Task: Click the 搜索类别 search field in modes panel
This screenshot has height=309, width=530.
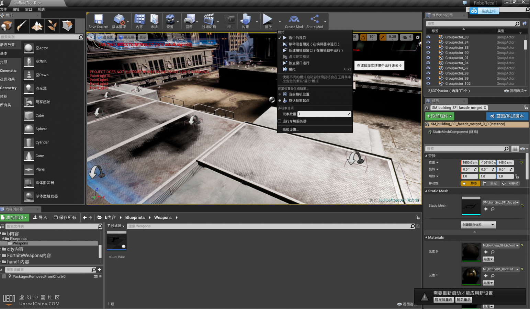Action: click(42, 37)
